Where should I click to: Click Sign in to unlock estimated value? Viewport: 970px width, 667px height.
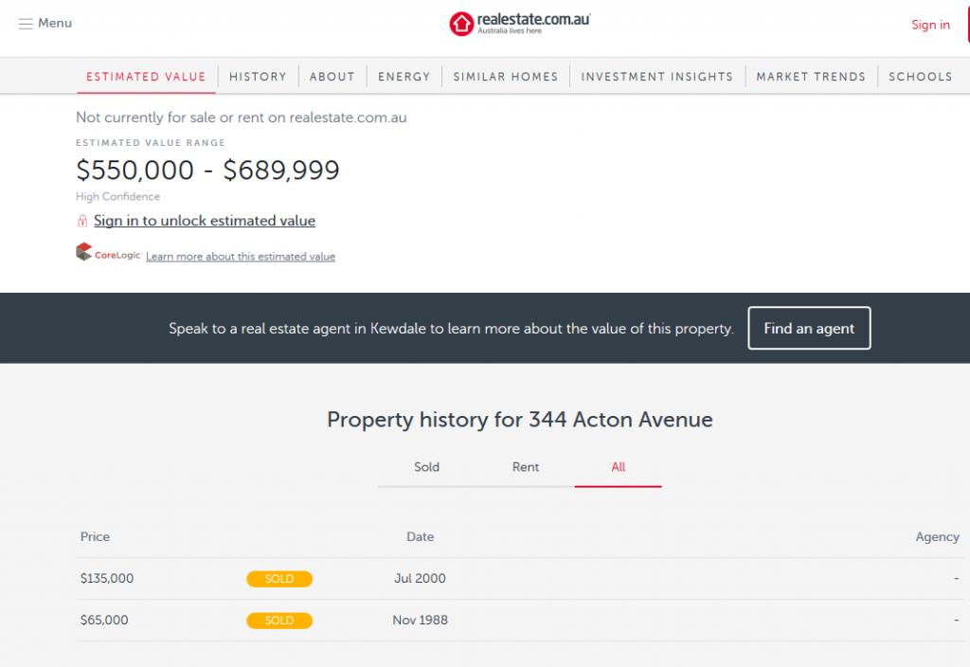205,221
